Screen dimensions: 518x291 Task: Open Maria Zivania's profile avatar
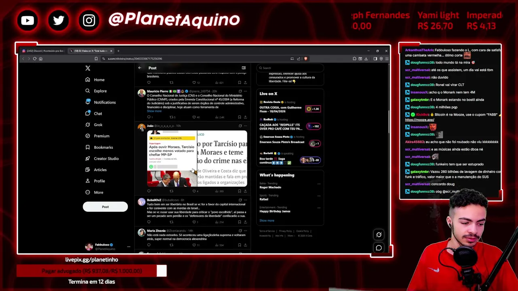click(141, 232)
